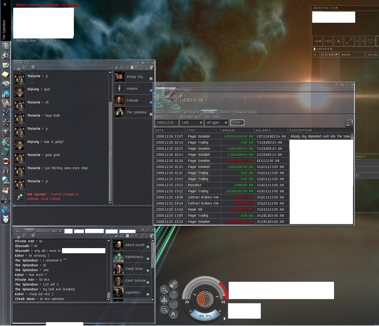This screenshot has height=326, width=379.
Task: Open the character sheet icon in the sidebar
Action: pos(5,46)
